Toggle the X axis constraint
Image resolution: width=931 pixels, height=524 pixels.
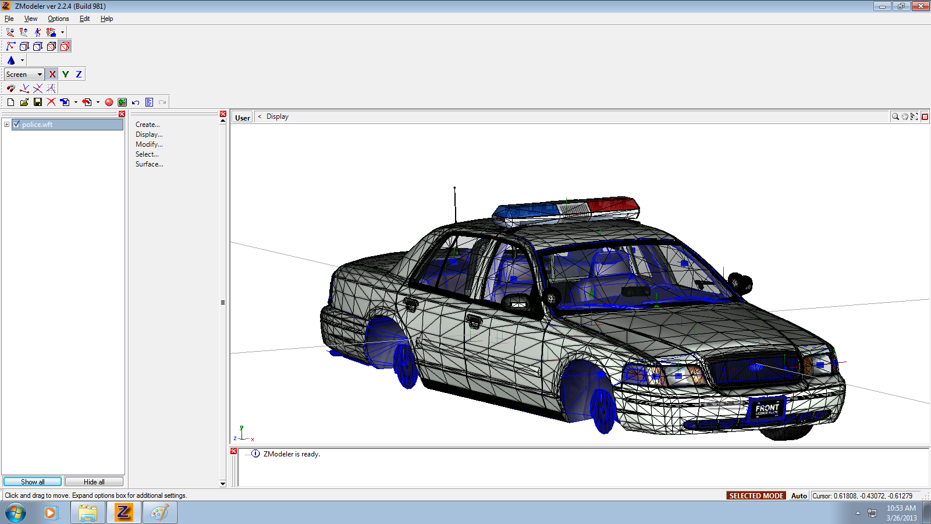[x=52, y=74]
